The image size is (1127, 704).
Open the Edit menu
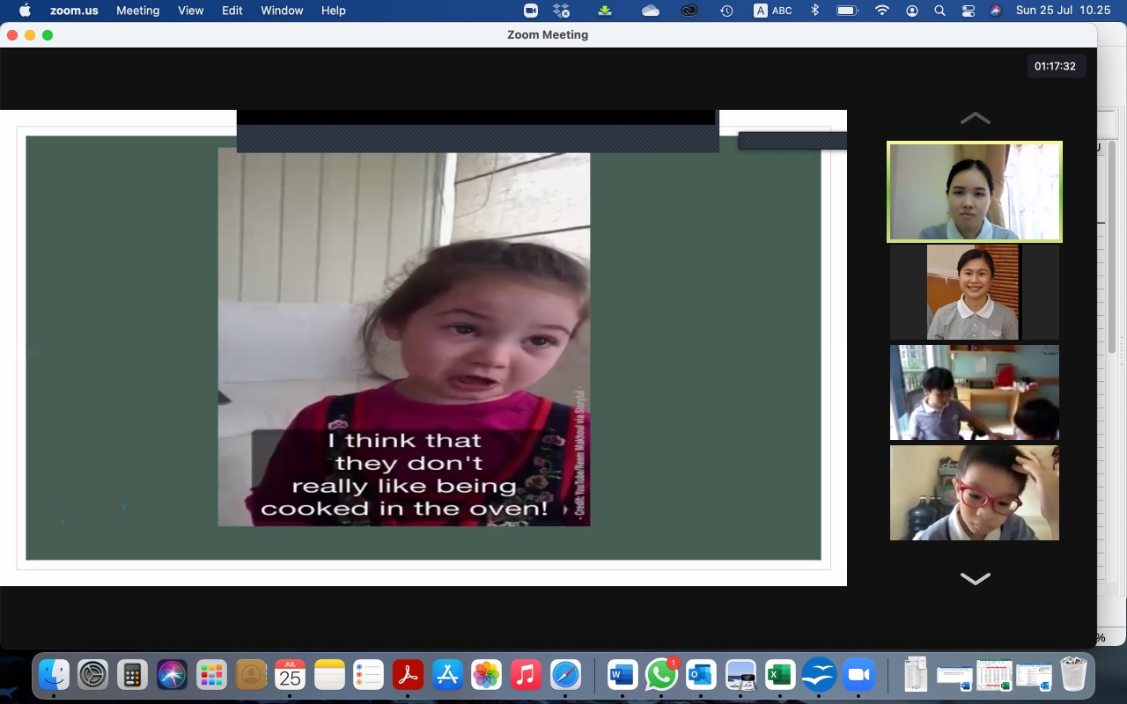point(232,11)
